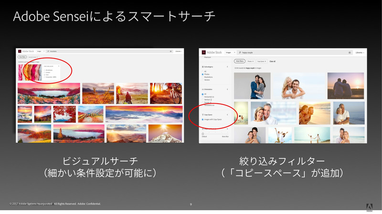Click the Copy Space filter chip
Image resolution: width=382 pixels, height=214 pixels.
point(262,61)
